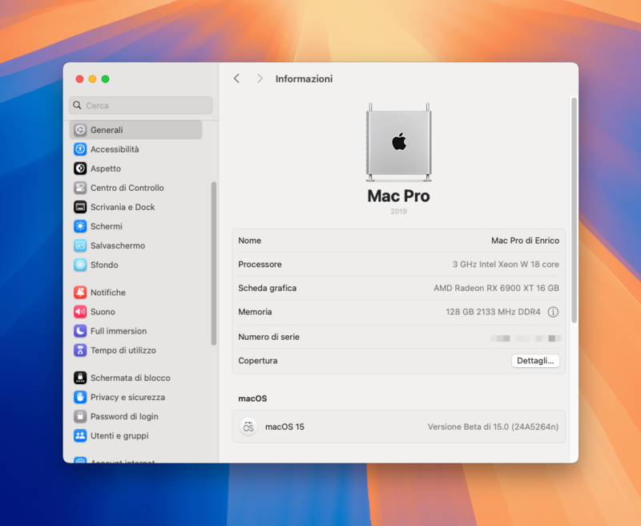Select Generali in the sidebar

click(107, 130)
